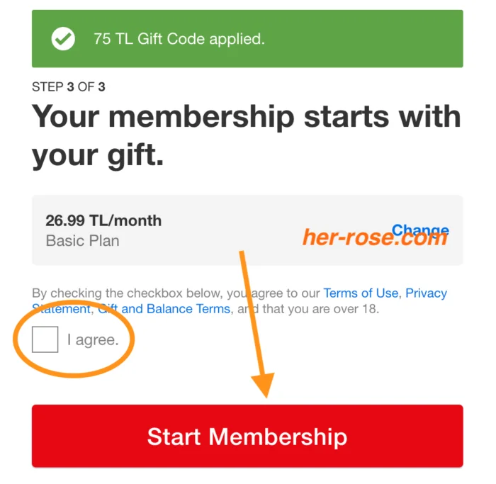Click the Change plan link

(x=419, y=230)
